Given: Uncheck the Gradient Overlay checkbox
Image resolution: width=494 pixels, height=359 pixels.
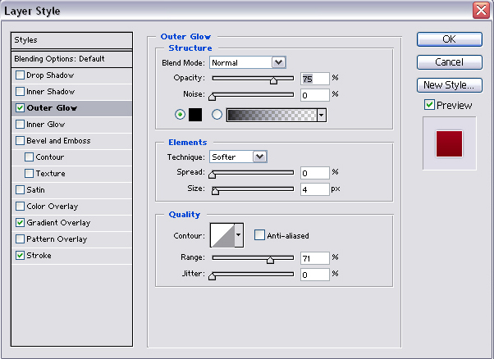Looking at the screenshot, I should [20, 223].
